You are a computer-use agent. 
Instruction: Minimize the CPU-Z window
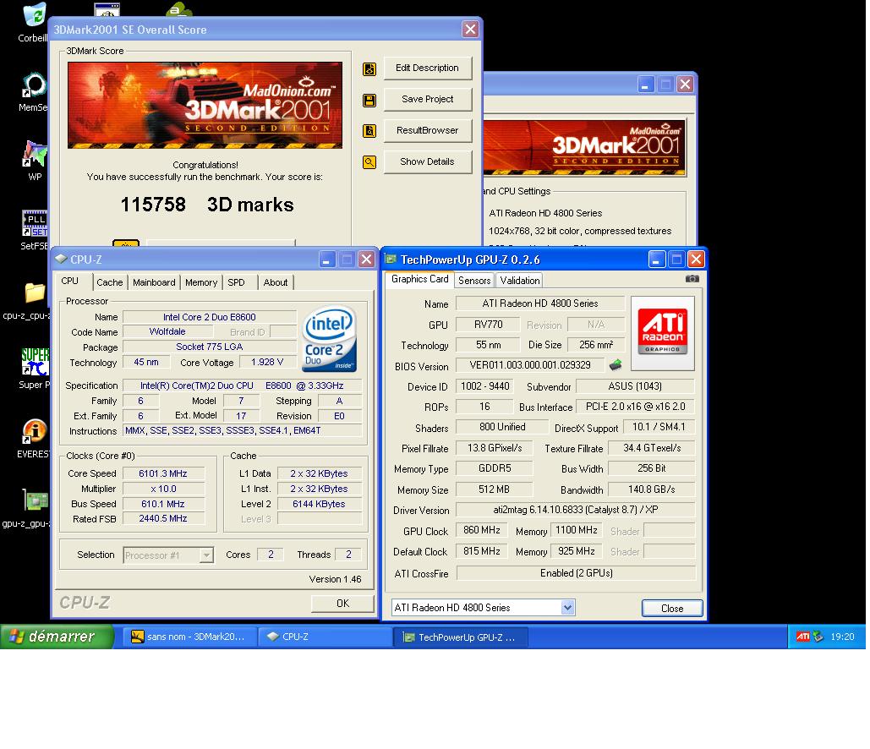(327, 259)
